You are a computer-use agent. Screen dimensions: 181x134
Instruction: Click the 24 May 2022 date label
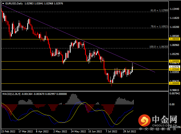[79, 132]
